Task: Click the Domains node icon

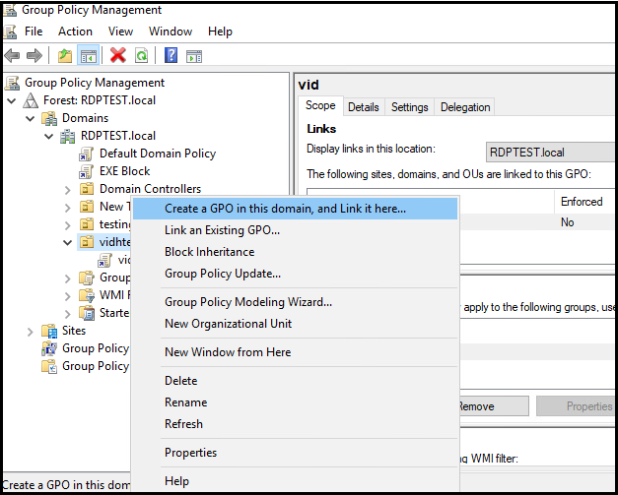Action: tap(49, 118)
